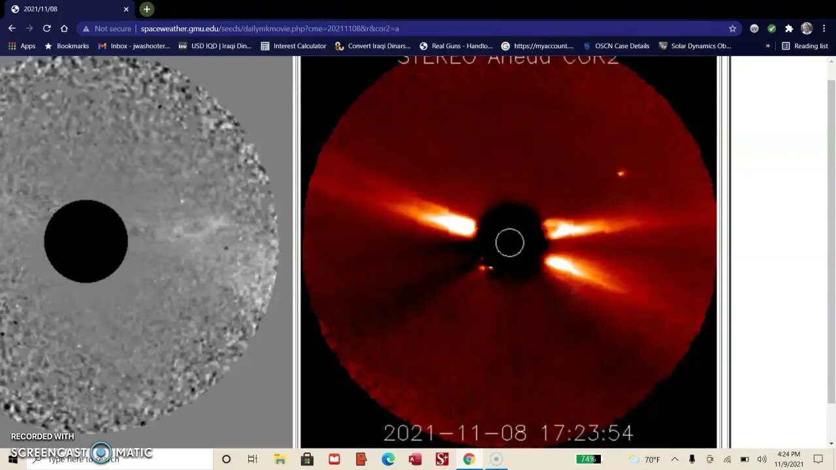836x470 pixels.
Task: Open the Solar Dynamics Ob bookmark
Action: tap(695, 46)
